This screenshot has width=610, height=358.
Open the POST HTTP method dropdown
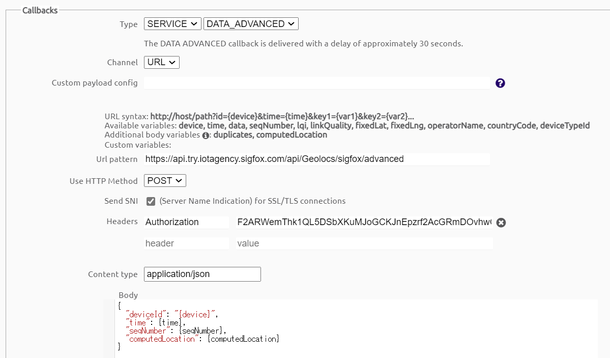coord(165,181)
